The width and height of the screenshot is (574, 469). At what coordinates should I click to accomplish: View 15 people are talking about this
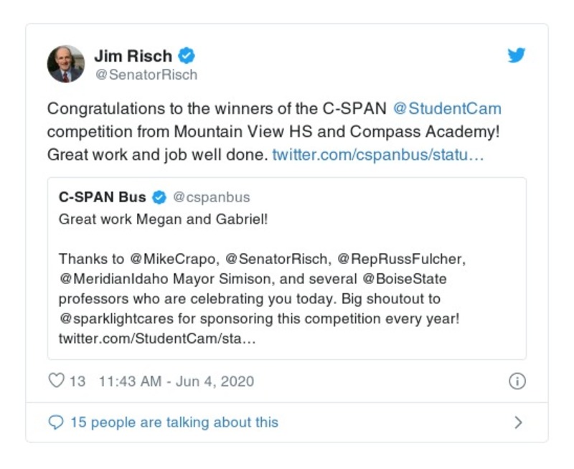(x=174, y=422)
